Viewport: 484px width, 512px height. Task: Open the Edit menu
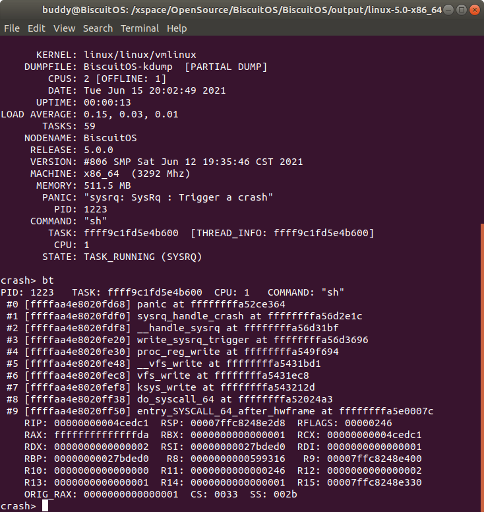(36, 28)
